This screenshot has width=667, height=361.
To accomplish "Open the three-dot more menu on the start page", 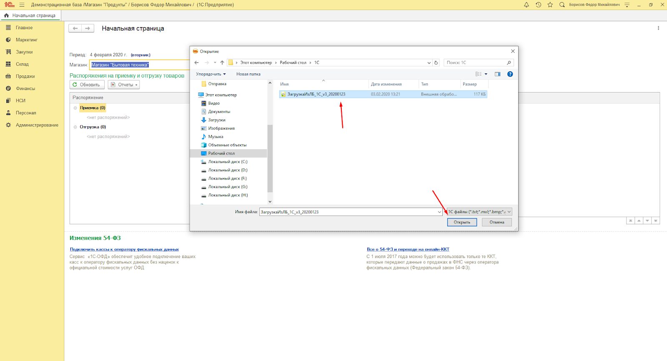I will [x=658, y=28].
